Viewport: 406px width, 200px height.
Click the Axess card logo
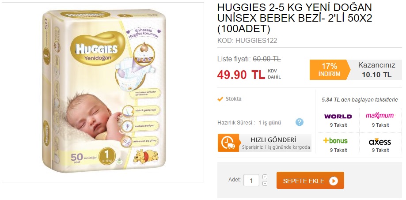tap(380, 142)
